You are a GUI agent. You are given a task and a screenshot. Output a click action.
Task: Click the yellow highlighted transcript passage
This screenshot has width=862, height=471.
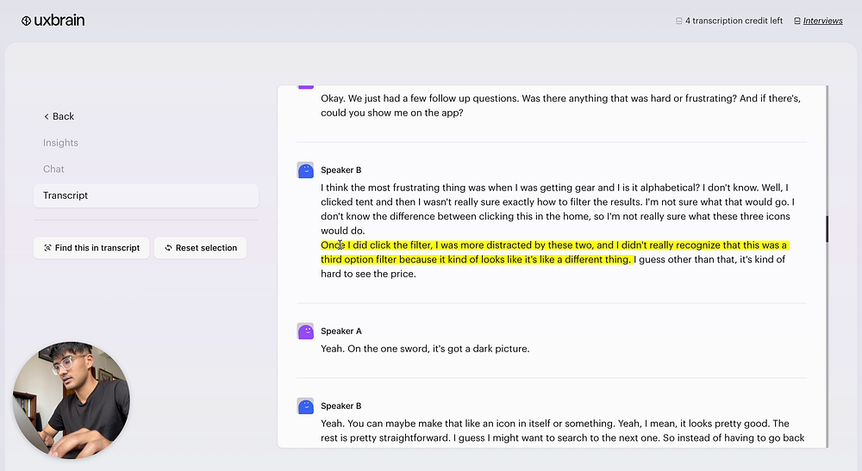click(x=552, y=245)
